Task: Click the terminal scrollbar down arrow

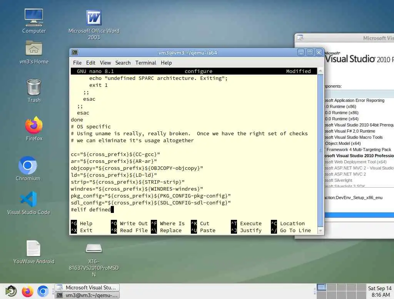Action: click(321, 230)
